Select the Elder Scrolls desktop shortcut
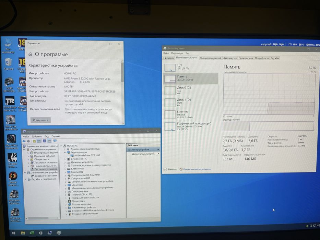This screenshot has width=320, height=240. (x=13, y=160)
